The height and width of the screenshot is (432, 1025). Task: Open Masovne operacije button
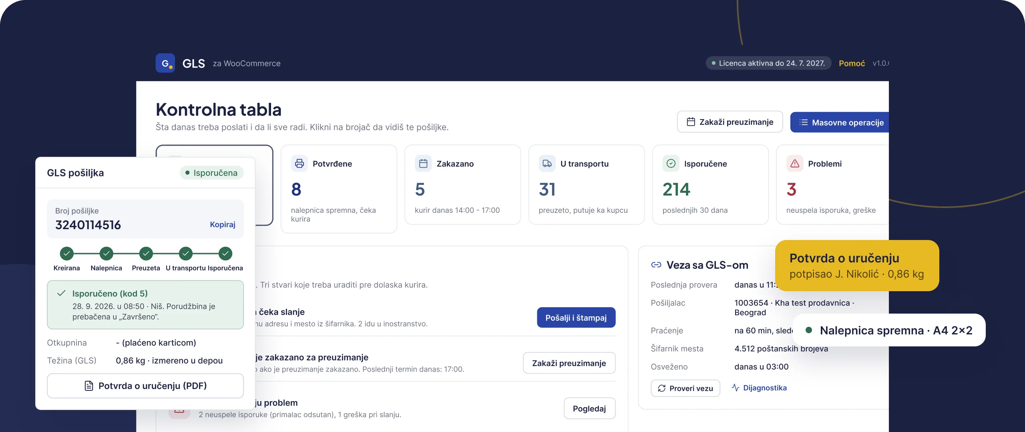[x=840, y=122]
